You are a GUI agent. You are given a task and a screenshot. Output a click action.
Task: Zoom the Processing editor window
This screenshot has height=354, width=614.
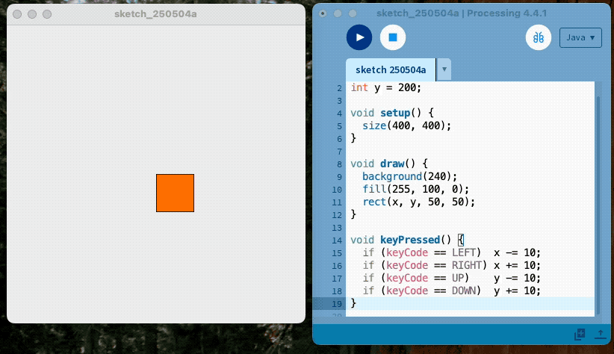[x=352, y=13]
